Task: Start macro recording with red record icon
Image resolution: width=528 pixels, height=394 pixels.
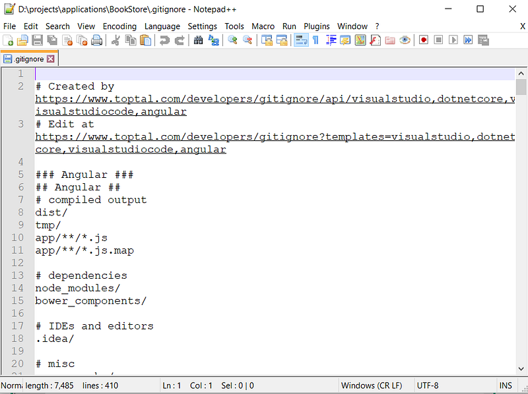Action: pyautogui.click(x=424, y=40)
